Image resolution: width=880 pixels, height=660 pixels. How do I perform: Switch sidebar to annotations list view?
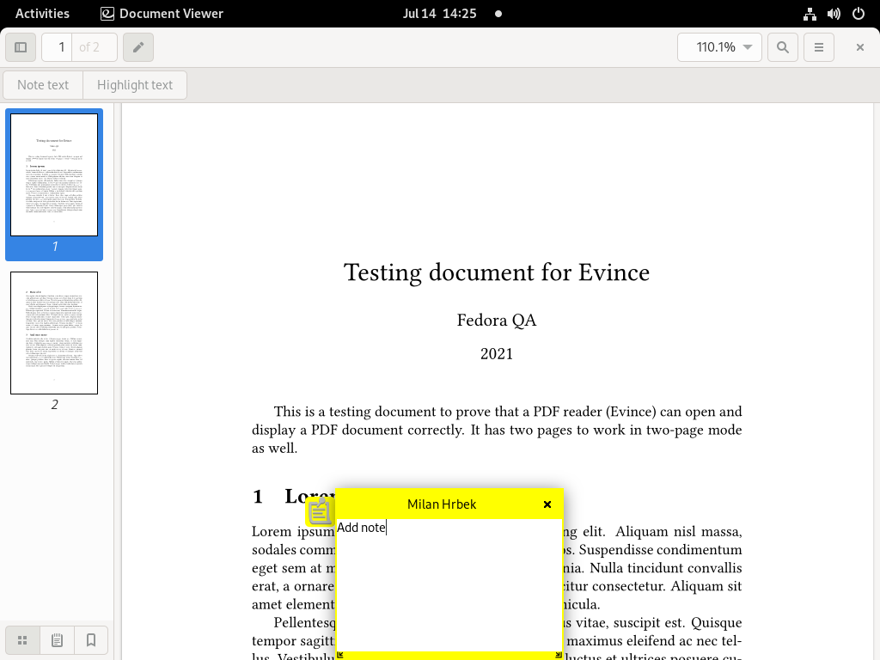57,639
